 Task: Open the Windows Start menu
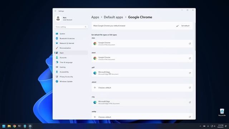[x=4, y=126]
